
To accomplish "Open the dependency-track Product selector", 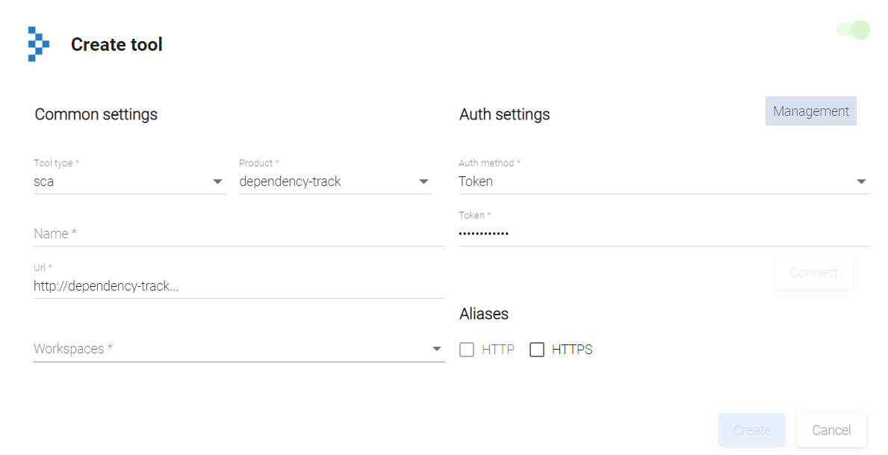I will 325,182.
